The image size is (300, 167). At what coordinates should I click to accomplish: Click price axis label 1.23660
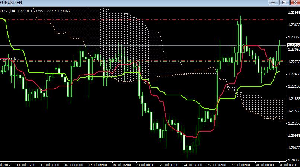[x=294, y=25]
